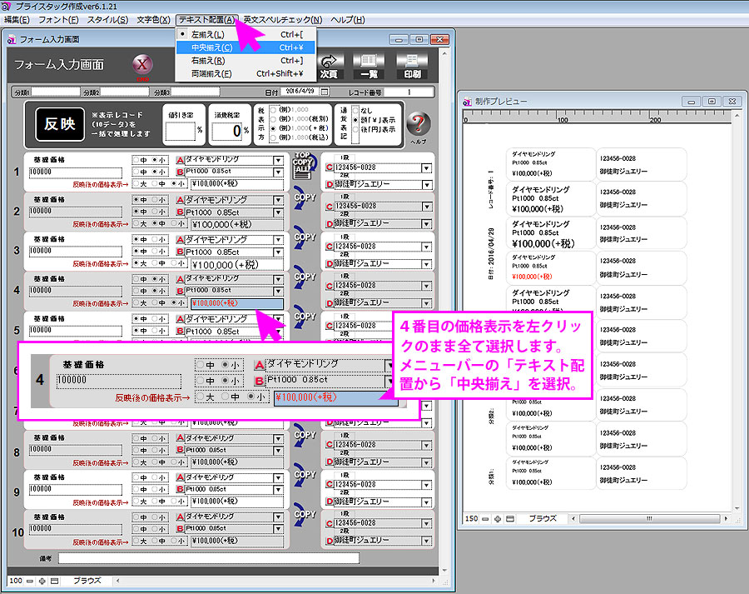Screen dimensions: 749x594
Task: Select 後「円」表示 currency radio option
Action: 356,130
